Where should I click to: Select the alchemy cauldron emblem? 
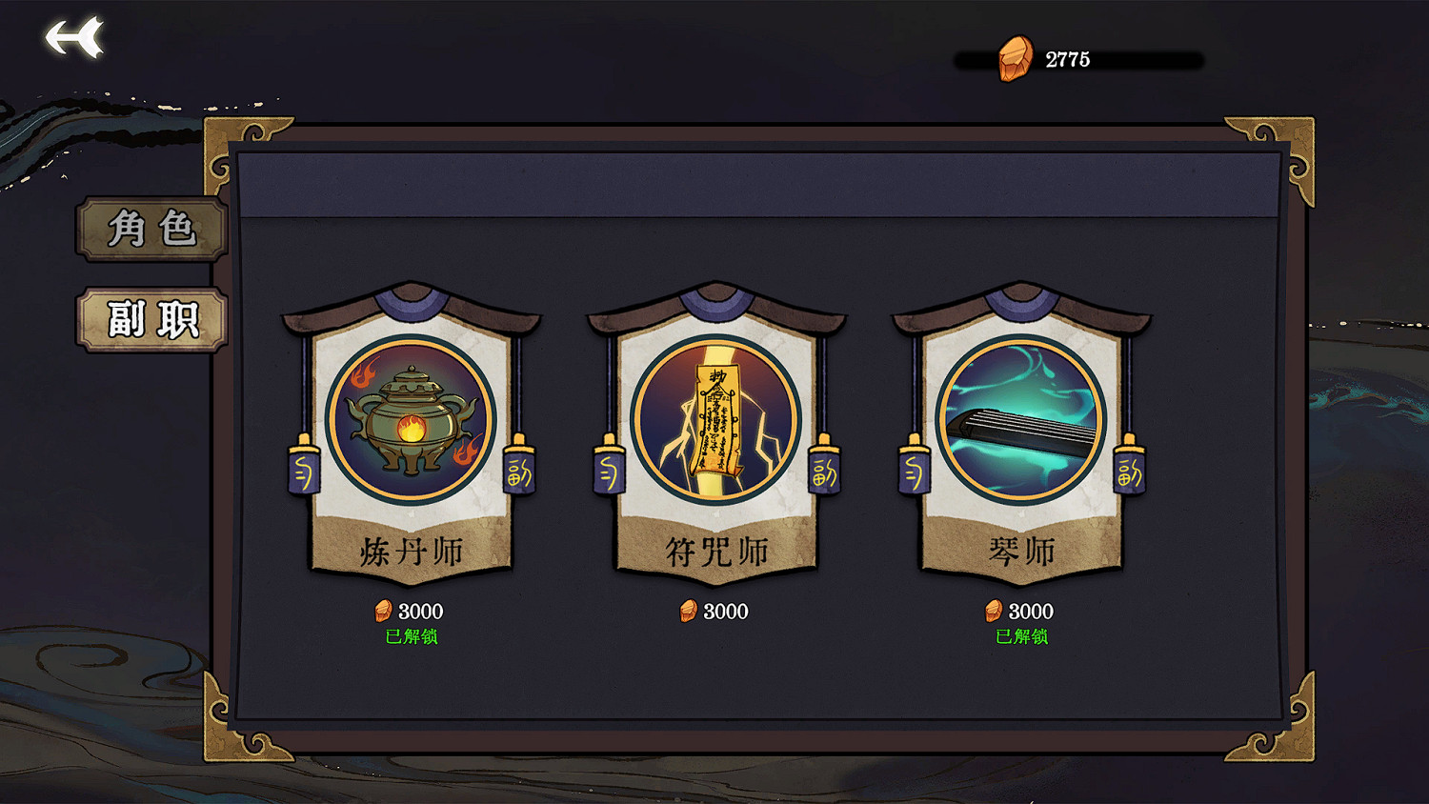pyautogui.click(x=411, y=419)
